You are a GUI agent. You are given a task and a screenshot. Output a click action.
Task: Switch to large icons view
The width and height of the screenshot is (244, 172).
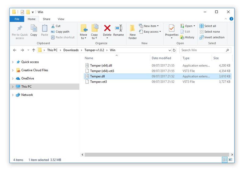[x=230, y=160]
